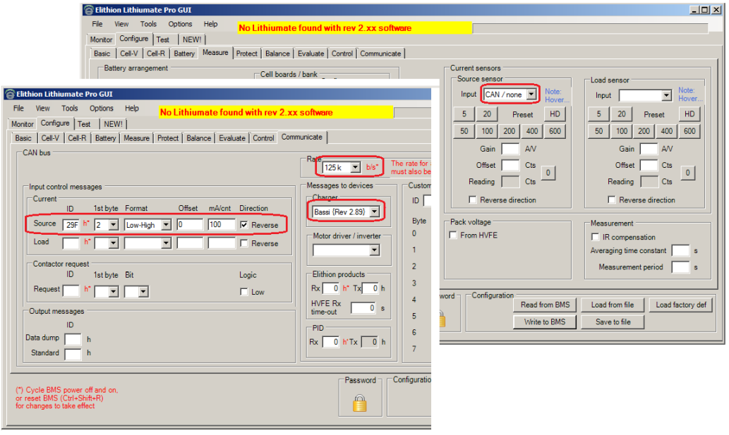Open the CAN bus Rate dropdown showing 125 k
729x435 pixels.
tap(356, 167)
